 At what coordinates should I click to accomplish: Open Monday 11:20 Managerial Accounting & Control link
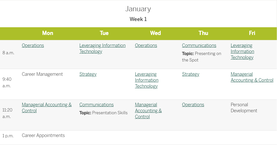pos(47,107)
